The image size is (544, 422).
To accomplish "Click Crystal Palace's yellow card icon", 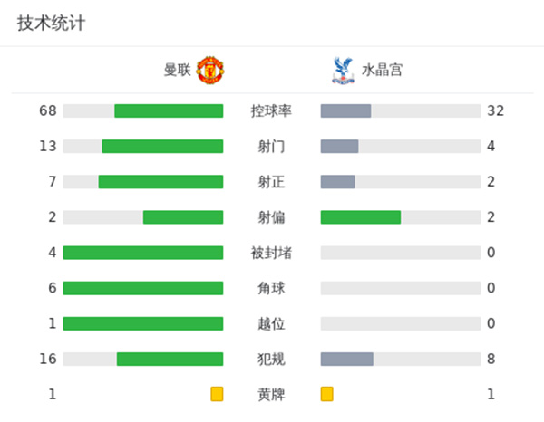I will (327, 394).
